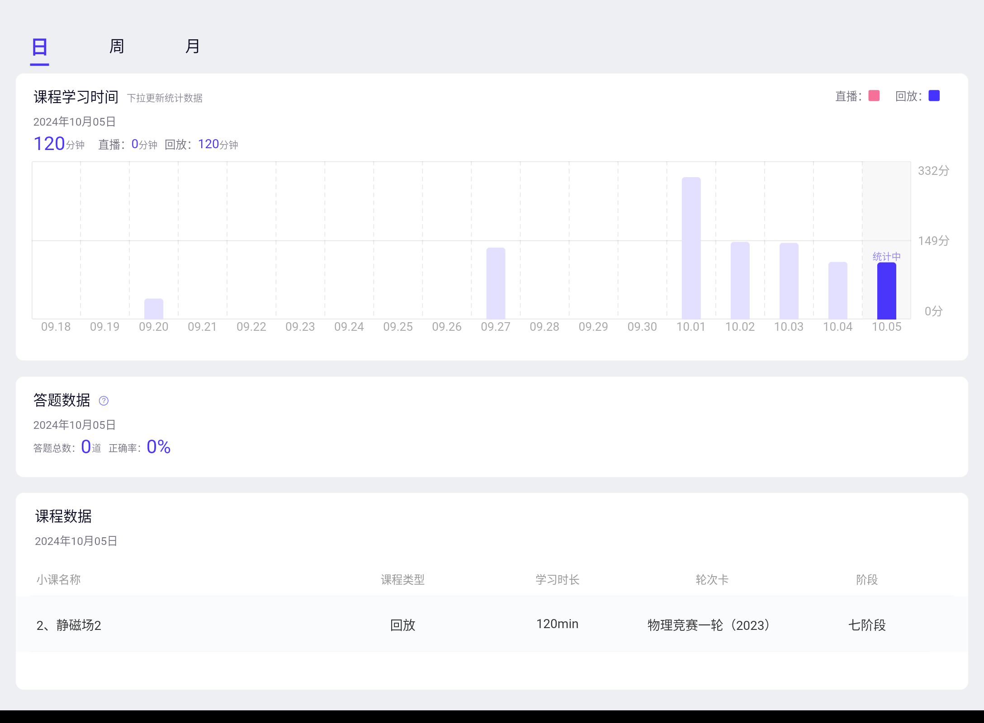Click the 332分 axis value
This screenshot has height=723, width=984.
934,171
